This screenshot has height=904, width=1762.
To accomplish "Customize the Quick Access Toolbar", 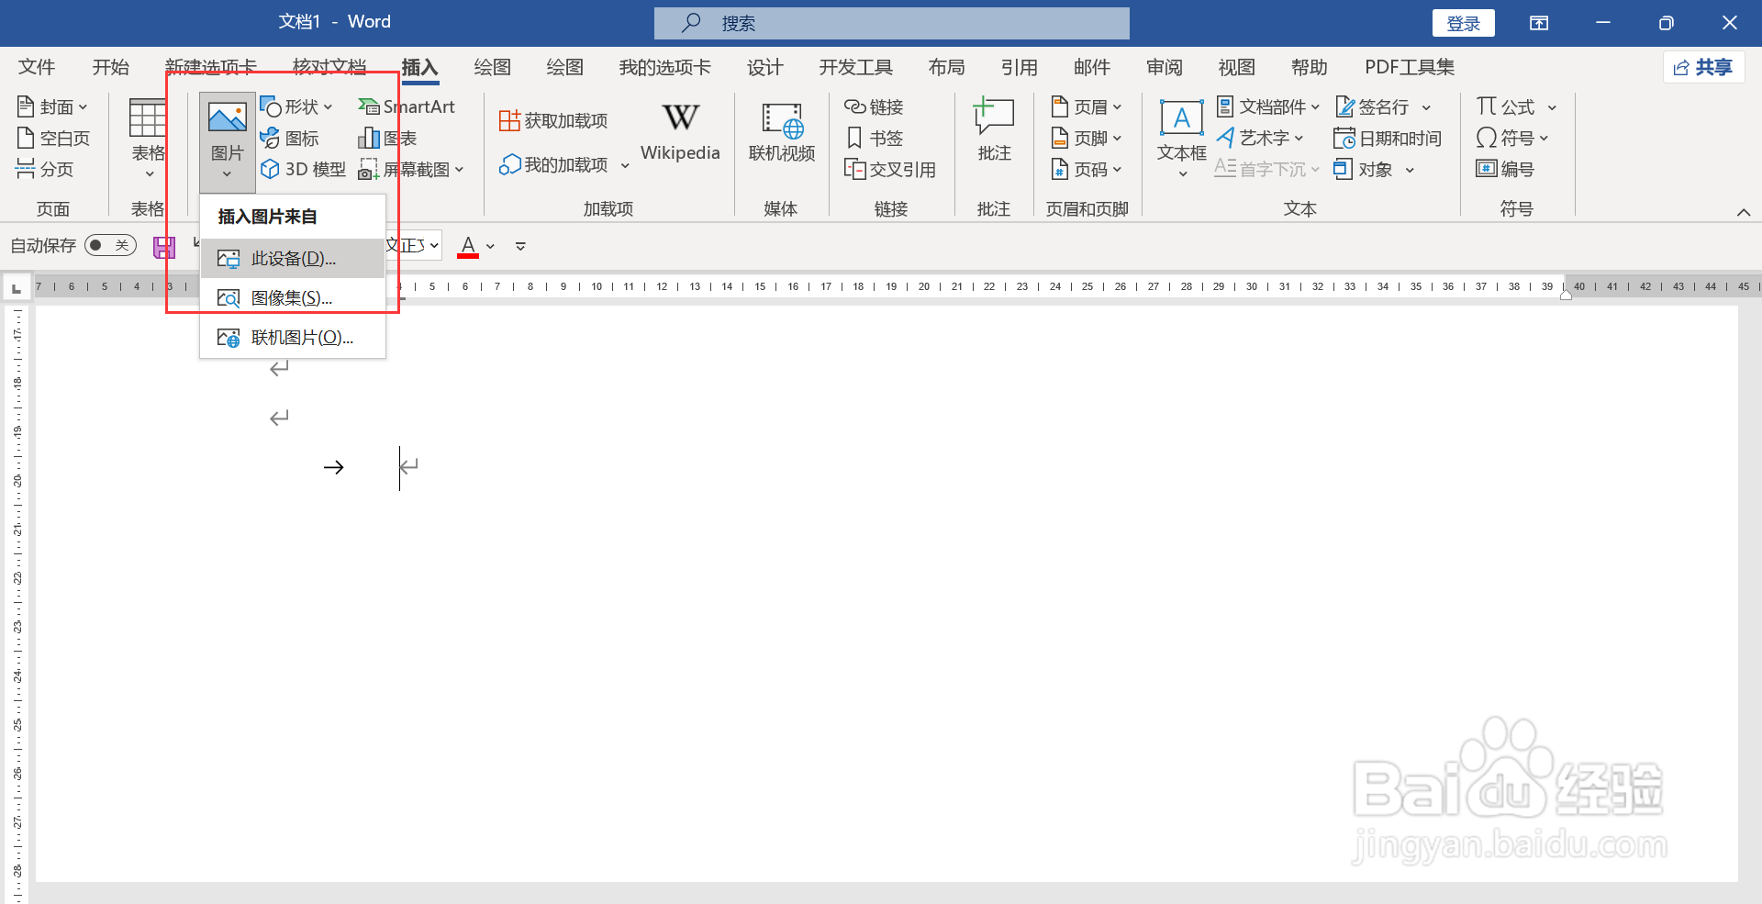I will [520, 247].
